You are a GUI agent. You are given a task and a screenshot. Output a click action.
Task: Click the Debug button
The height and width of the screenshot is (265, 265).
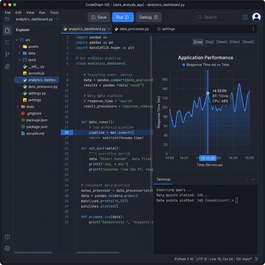pos(149,17)
